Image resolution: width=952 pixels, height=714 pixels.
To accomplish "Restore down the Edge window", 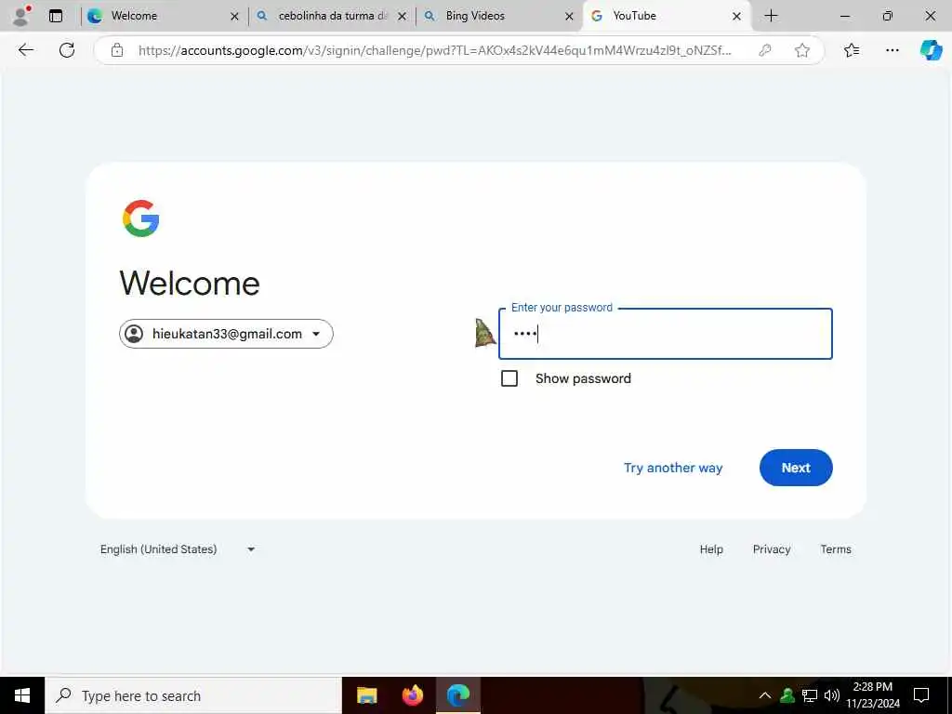I will coord(888,16).
